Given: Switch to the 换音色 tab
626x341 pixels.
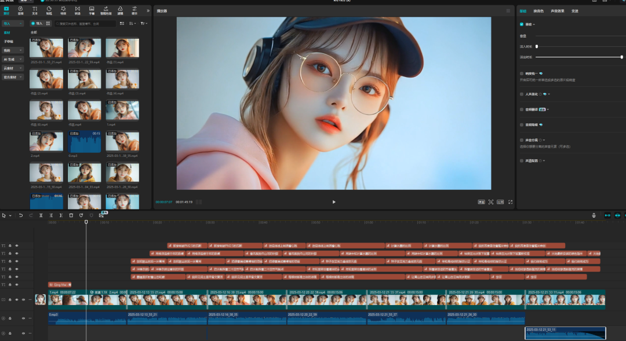Looking at the screenshot, I should pyautogui.click(x=538, y=11).
